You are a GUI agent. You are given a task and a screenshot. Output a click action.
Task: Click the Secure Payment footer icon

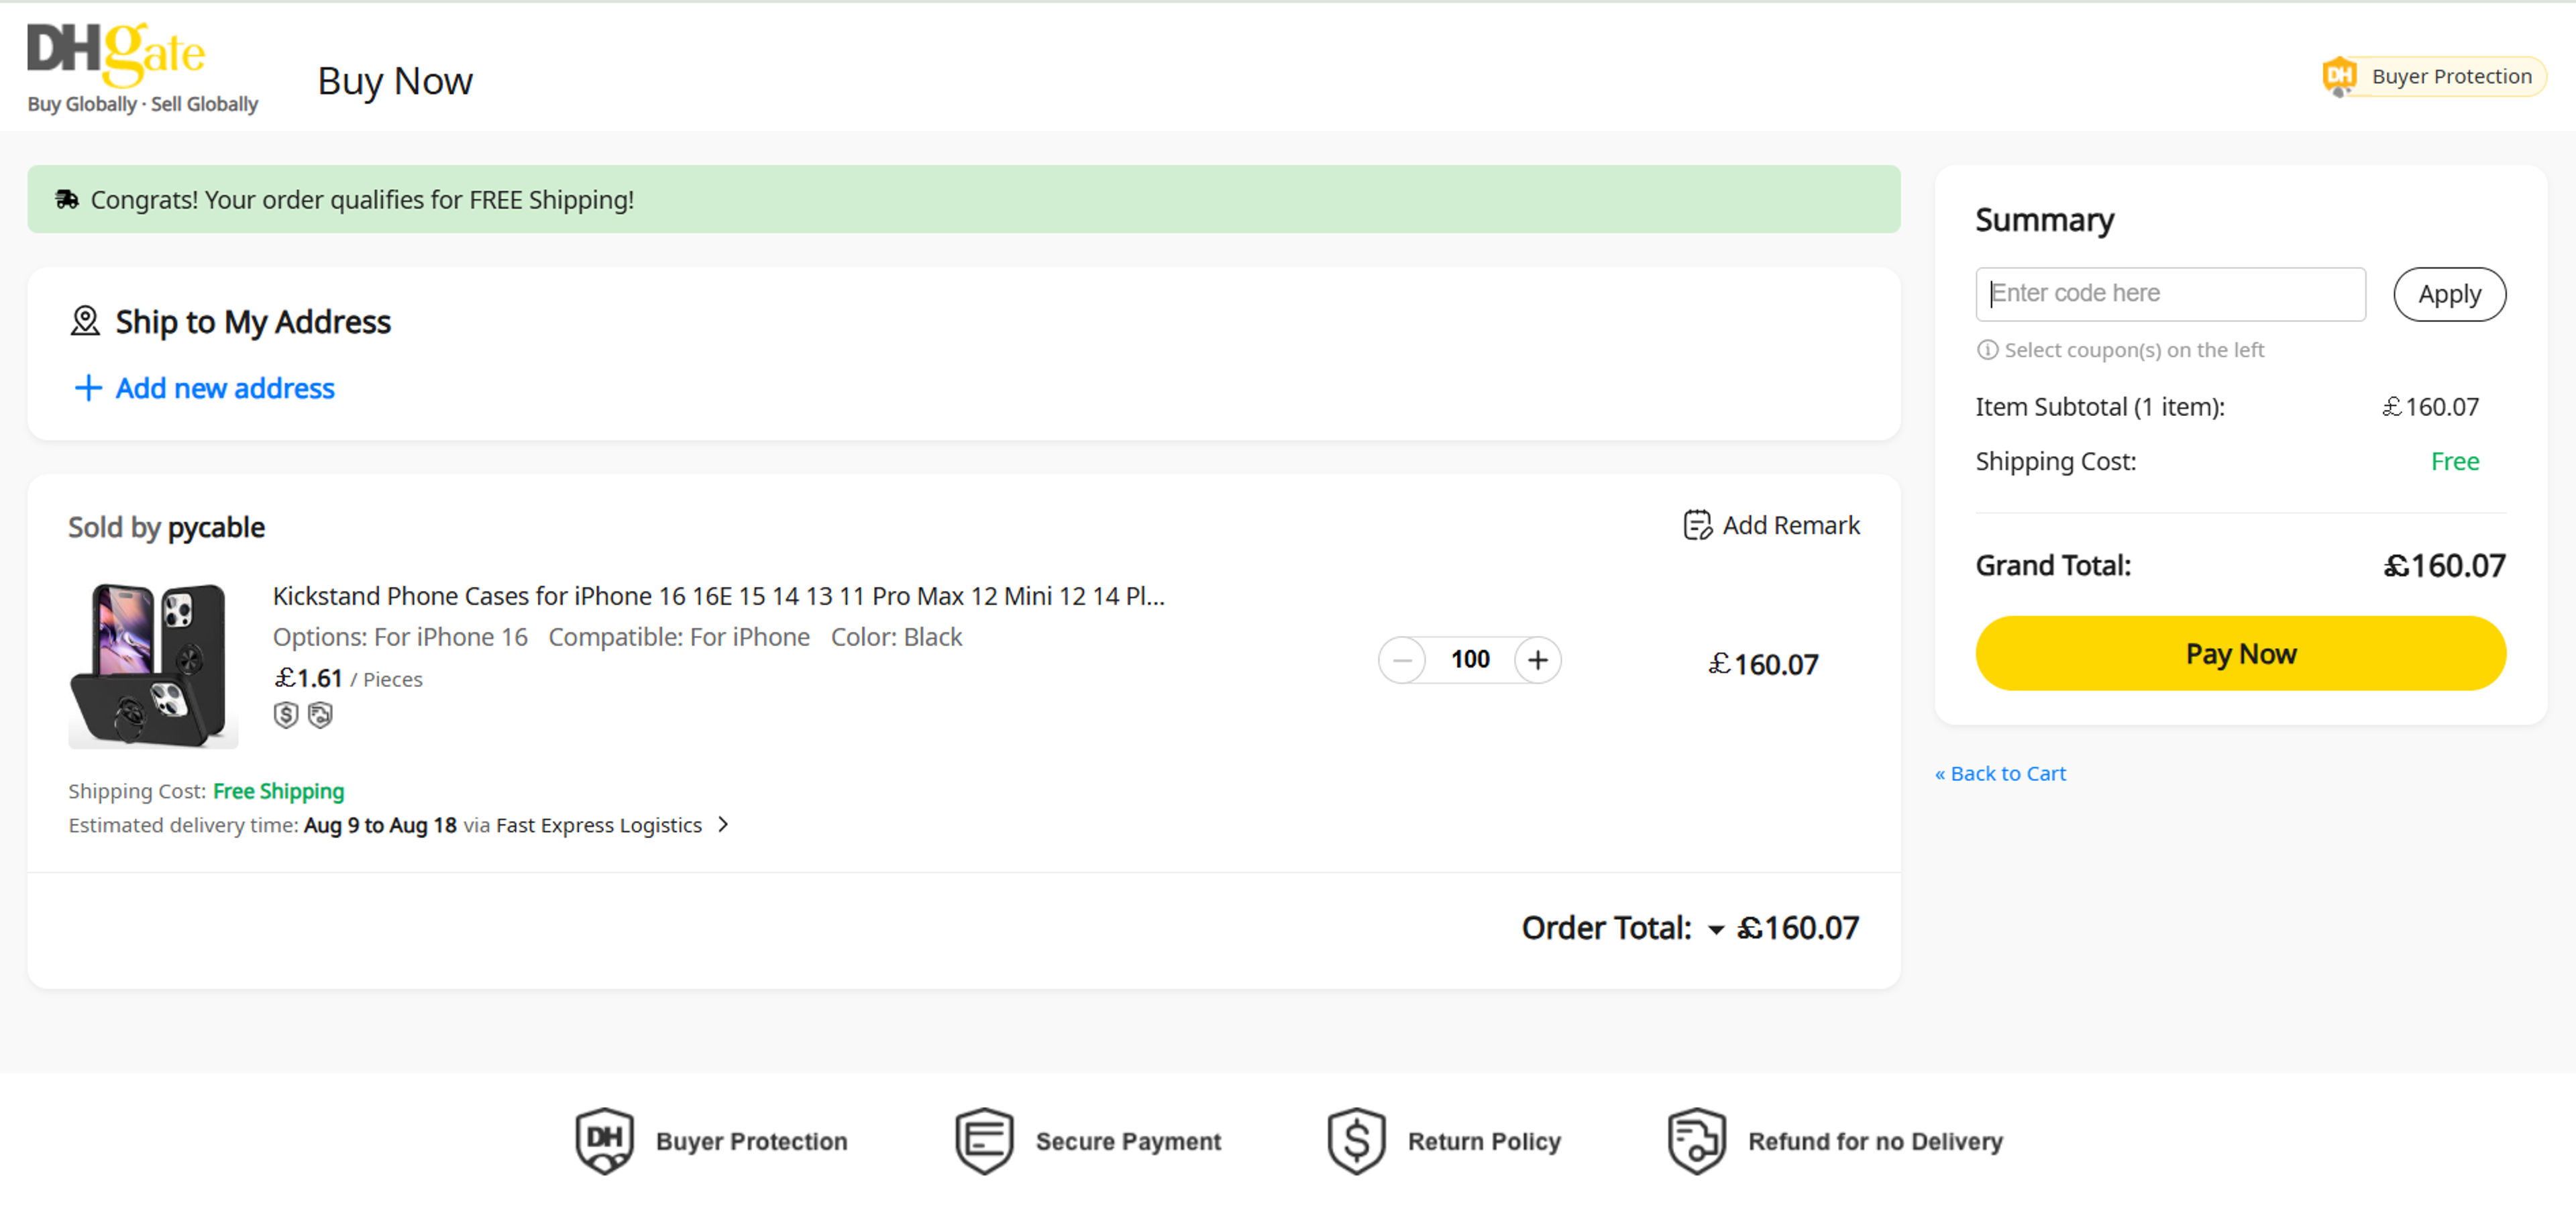[x=984, y=1140]
